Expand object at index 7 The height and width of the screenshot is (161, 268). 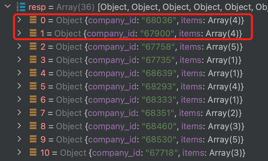click(19, 113)
